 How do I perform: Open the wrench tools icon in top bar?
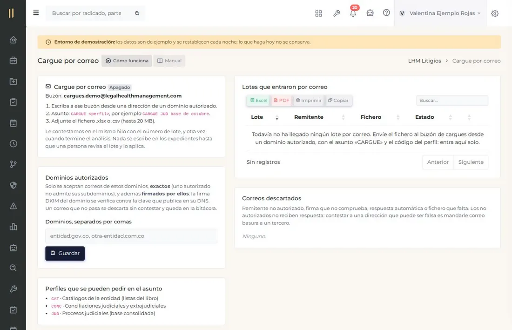tap(337, 13)
